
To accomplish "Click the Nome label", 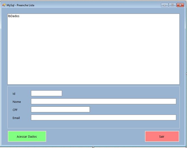I will [17, 102].
